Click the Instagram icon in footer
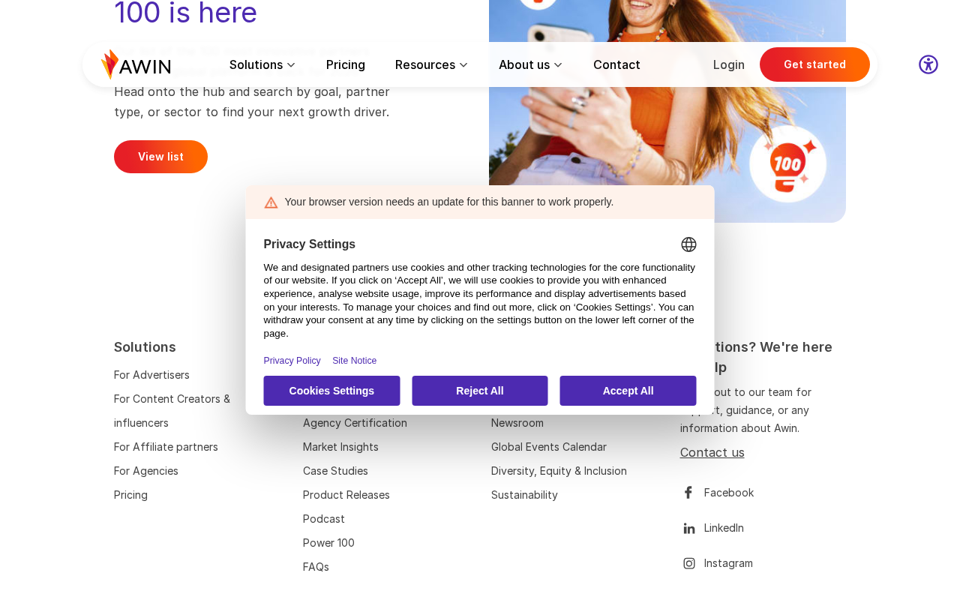The height and width of the screenshot is (600, 960). click(688, 563)
